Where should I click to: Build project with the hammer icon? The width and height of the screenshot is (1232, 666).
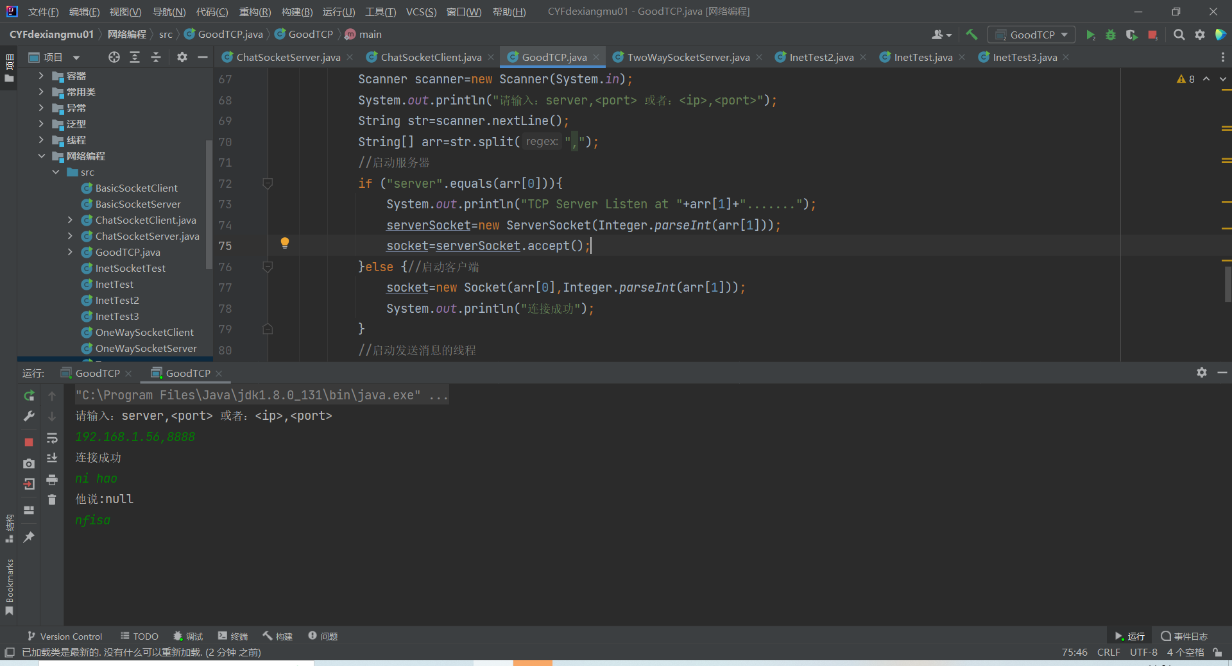(x=972, y=35)
